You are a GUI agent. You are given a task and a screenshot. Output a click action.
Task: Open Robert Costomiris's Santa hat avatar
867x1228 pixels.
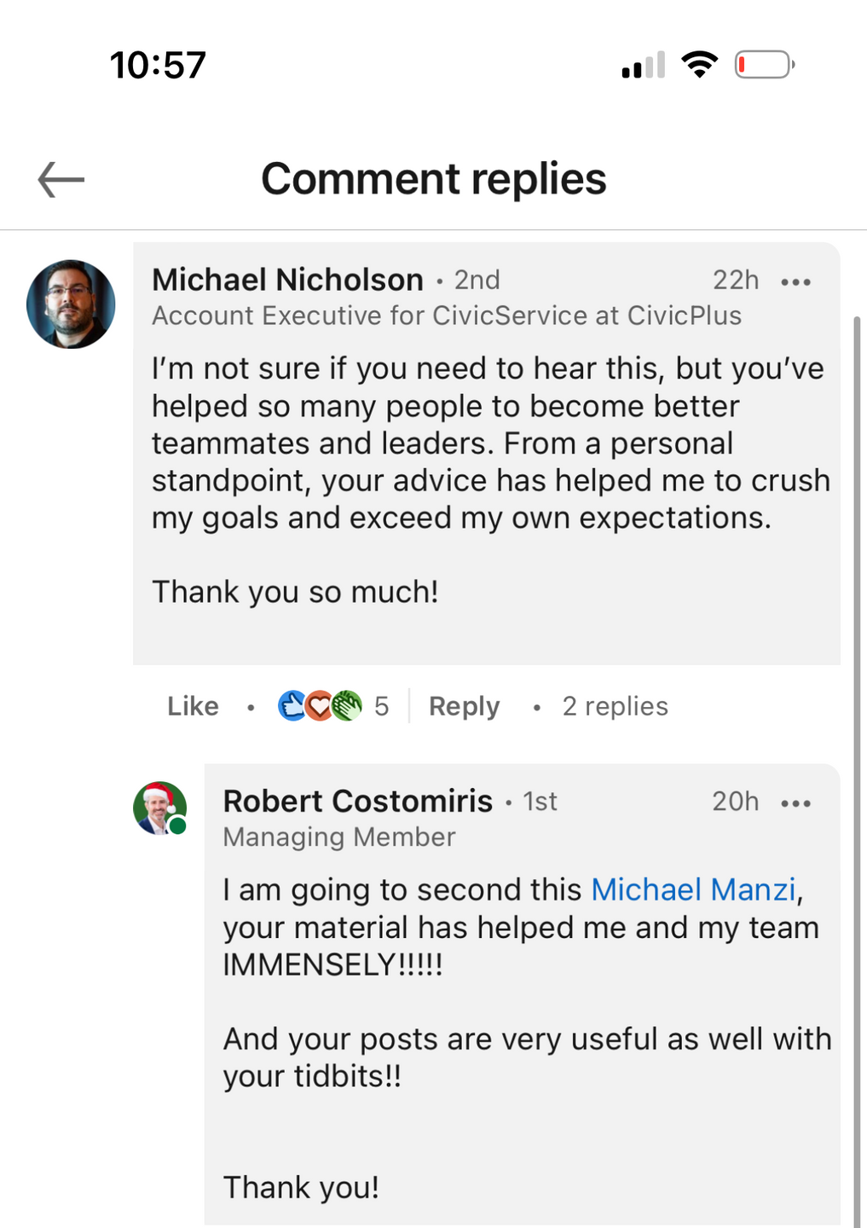(159, 807)
